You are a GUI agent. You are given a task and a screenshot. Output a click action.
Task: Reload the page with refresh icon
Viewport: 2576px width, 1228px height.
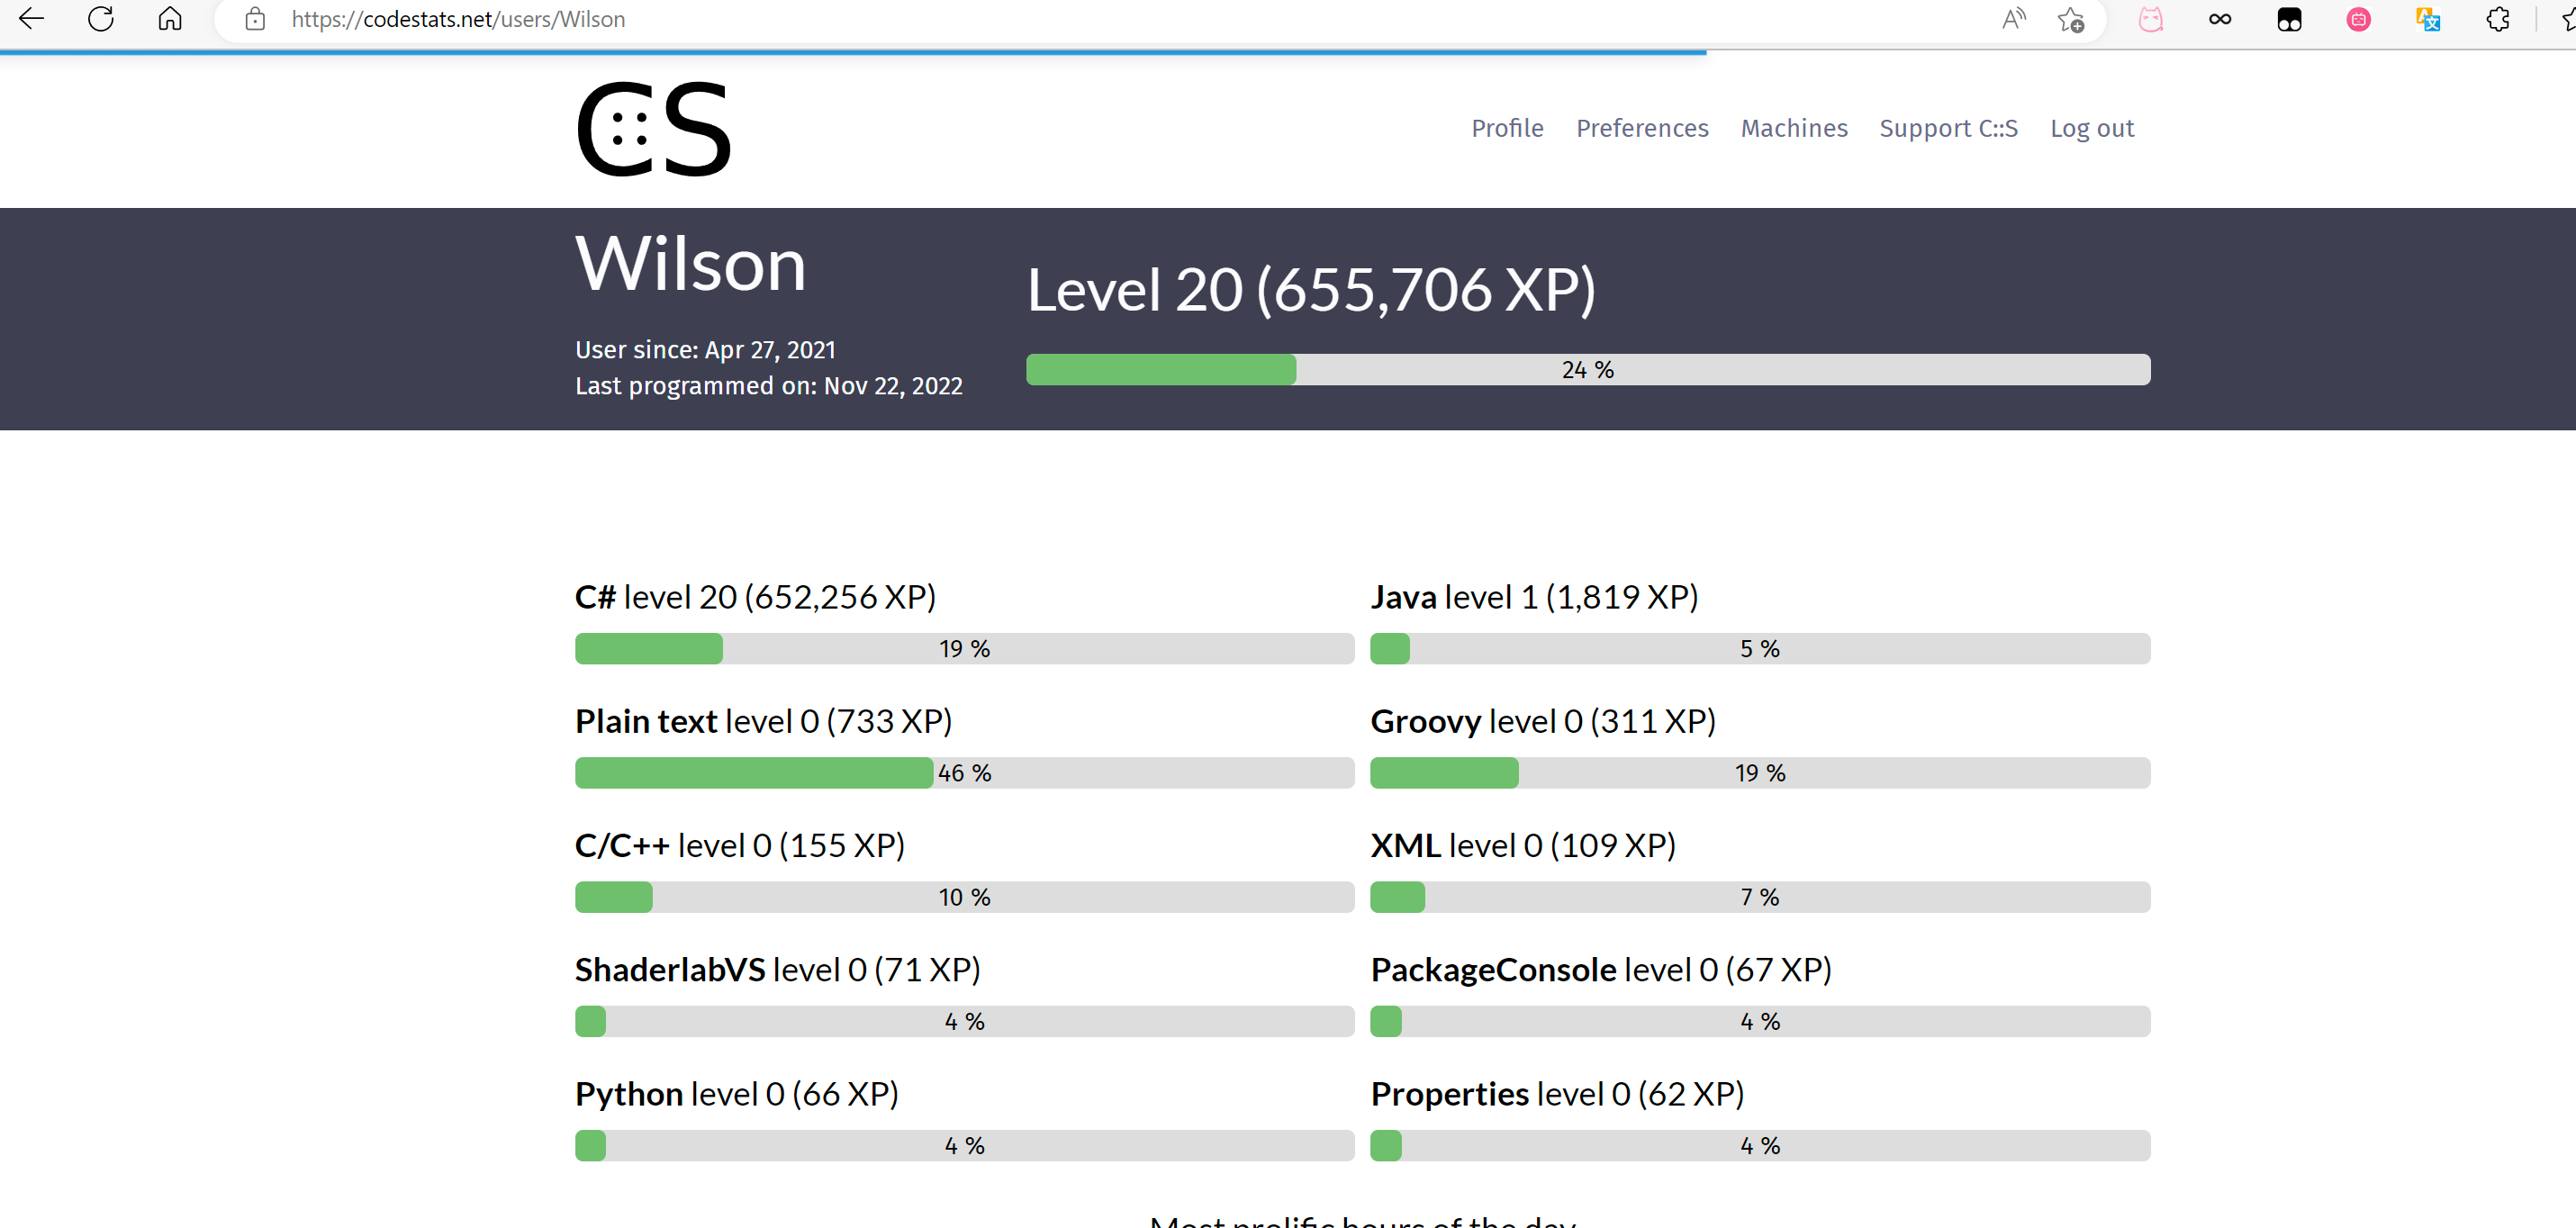pos(101,19)
